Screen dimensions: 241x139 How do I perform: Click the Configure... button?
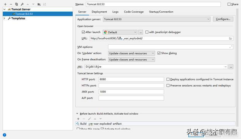point(223,19)
